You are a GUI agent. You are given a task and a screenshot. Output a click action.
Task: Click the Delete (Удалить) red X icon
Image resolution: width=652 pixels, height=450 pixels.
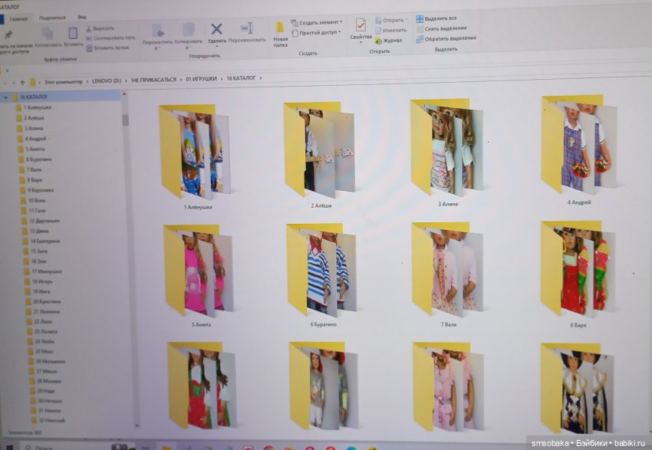point(217,30)
